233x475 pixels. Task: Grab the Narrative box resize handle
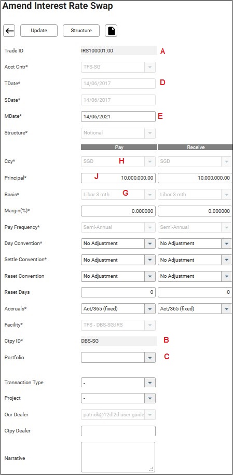[152, 469]
